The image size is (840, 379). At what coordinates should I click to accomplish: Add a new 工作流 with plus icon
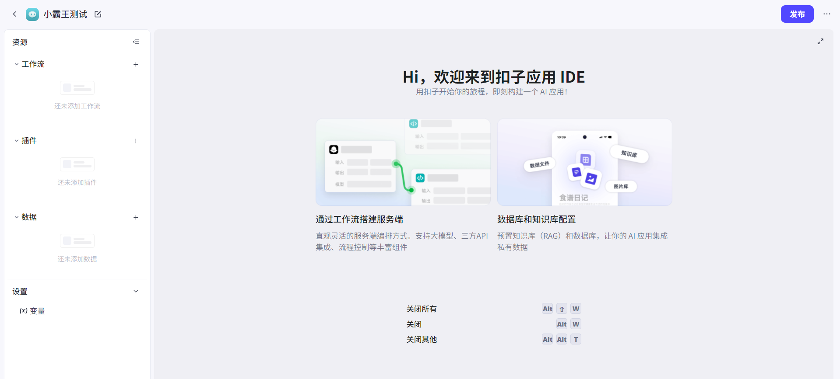pyautogui.click(x=136, y=64)
